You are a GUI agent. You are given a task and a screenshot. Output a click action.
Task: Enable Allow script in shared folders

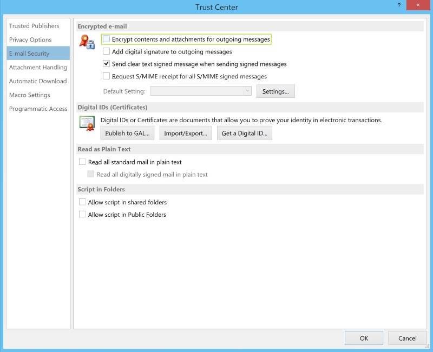pyautogui.click(x=83, y=202)
